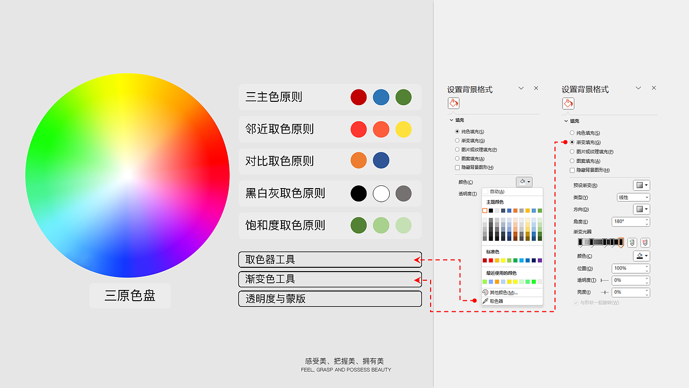Click the paint bucket fill icon below right panel title
The height and width of the screenshot is (388, 689).
point(568,103)
